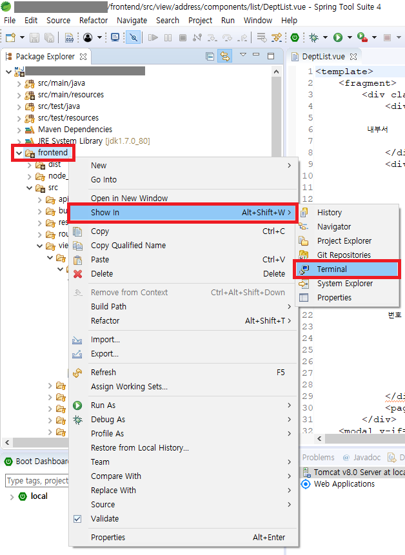Viewport: 405px width, 555px height.
Task: Click Collapse All icon in Package Explorer
Action: 210,57
